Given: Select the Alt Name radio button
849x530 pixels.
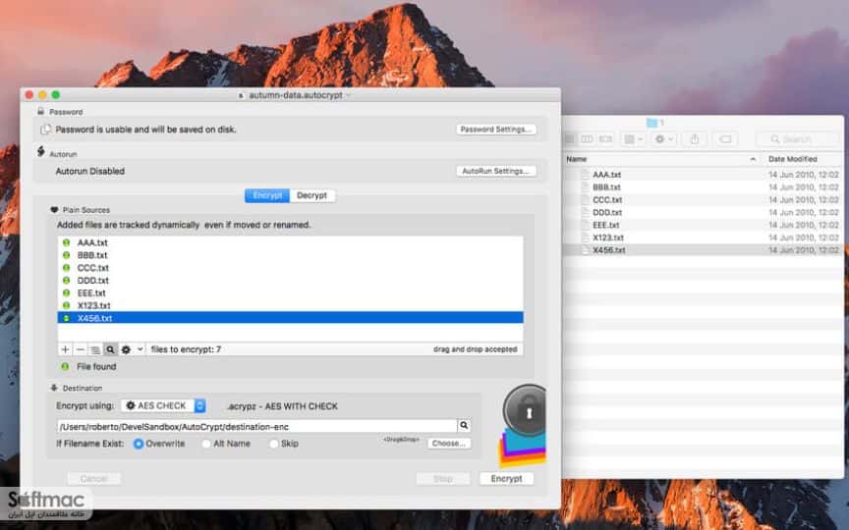Looking at the screenshot, I should 206,444.
